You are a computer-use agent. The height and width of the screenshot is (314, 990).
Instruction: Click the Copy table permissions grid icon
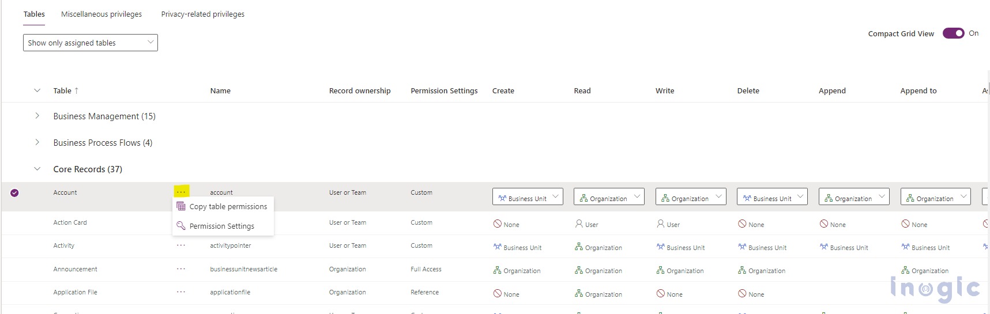pyautogui.click(x=181, y=206)
